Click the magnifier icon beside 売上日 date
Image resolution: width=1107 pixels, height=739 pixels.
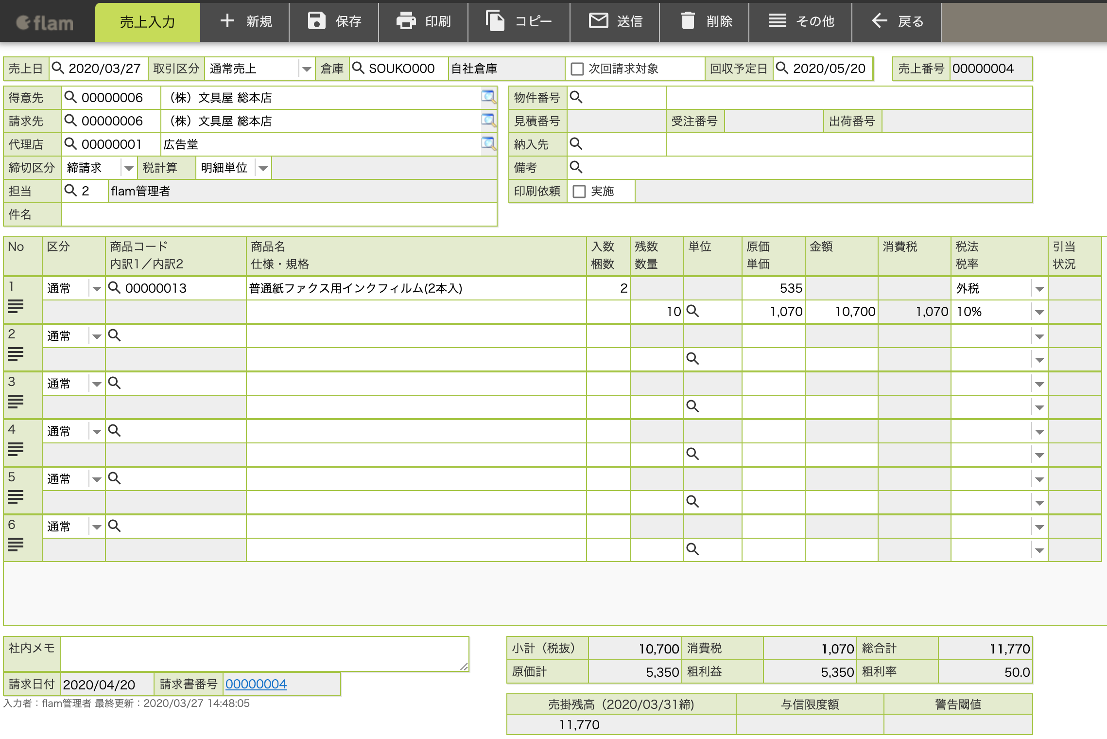[58, 68]
